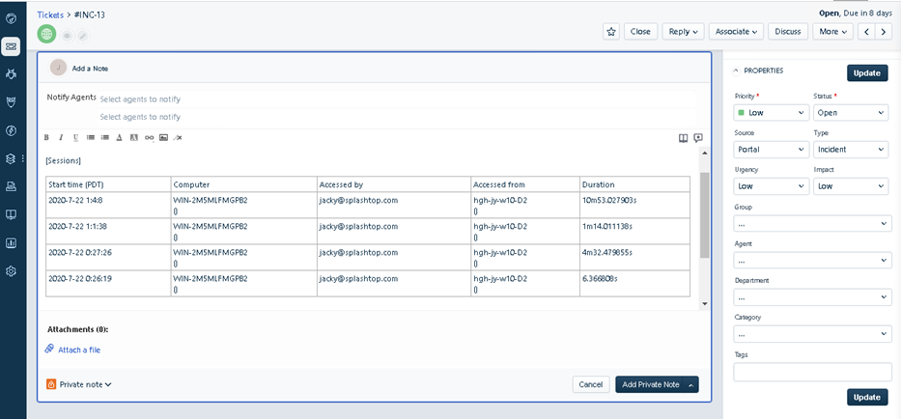Click the editor scrollbar up arrow
Image resolution: width=901 pixels, height=420 pixels.
click(x=705, y=153)
